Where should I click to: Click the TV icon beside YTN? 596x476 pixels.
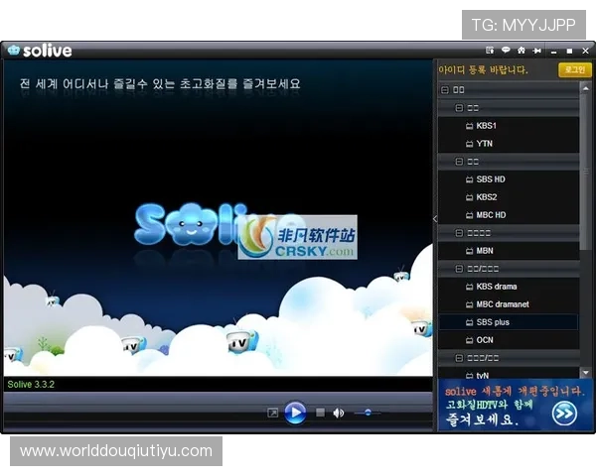pyautogui.click(x=470, y=144)
